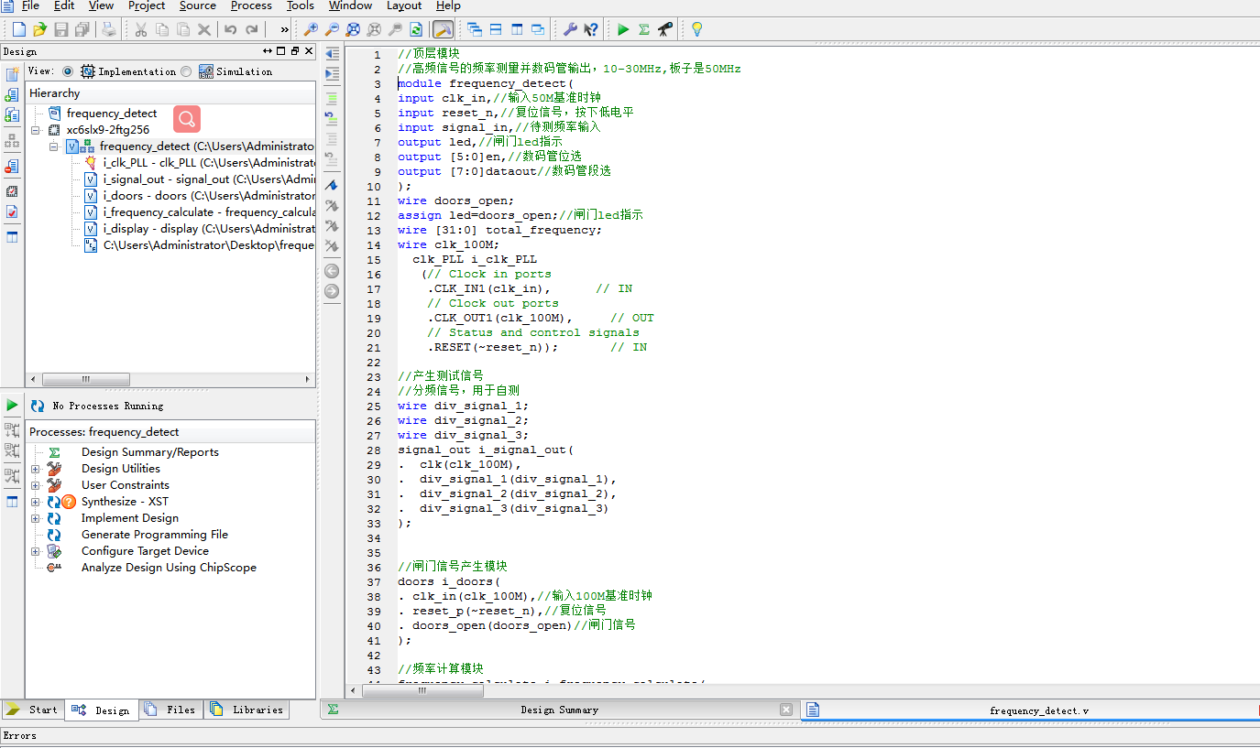Click the New Source icon in Design sidebar
The width and height of the screenshot is (1260, 748).
click(x=12, y=74)
